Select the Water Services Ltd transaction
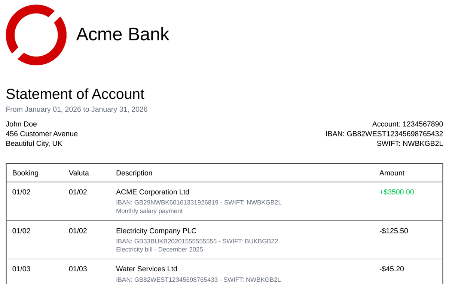449x284 pixels. pos(147,269)
